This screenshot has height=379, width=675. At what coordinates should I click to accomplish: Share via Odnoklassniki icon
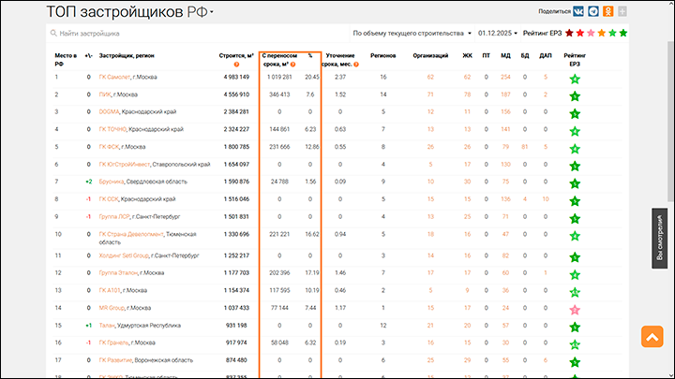click(608, 11)
